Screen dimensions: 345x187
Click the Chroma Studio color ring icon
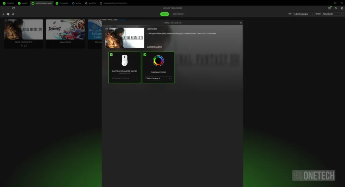point(158,61)
